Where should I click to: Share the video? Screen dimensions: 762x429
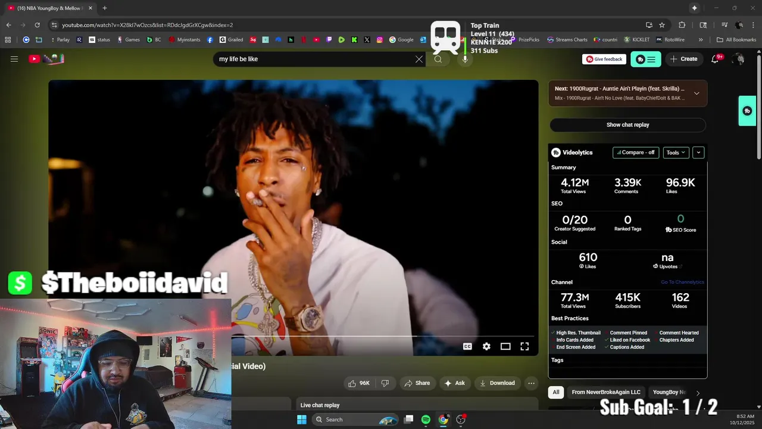pos(417,383)
